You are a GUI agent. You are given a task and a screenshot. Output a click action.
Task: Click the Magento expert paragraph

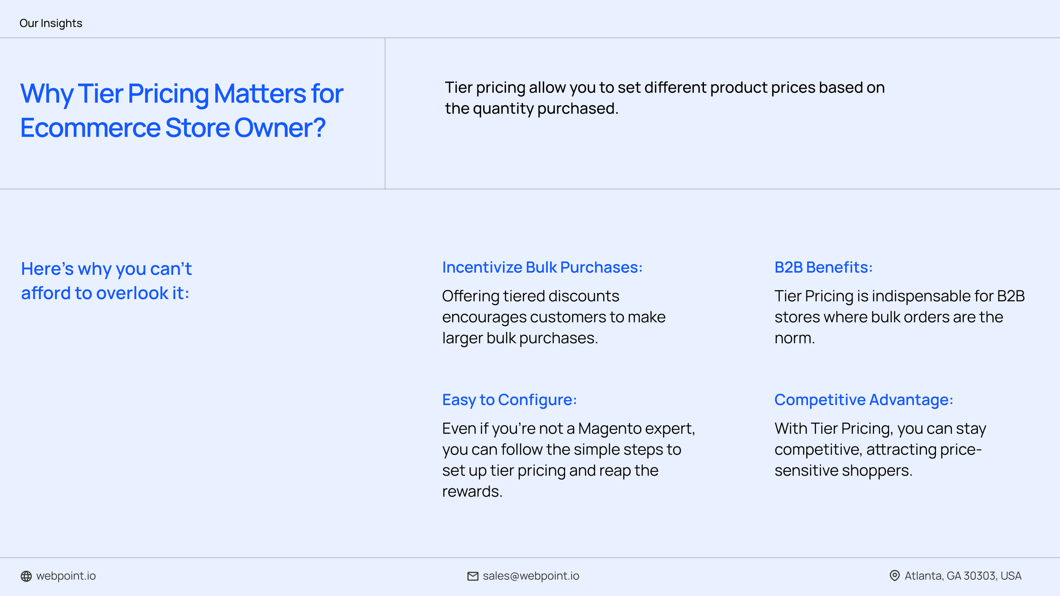pos(568,460)
